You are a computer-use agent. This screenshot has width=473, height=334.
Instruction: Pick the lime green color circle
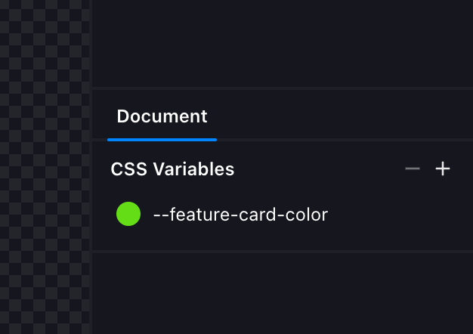(x=128, y=214)
